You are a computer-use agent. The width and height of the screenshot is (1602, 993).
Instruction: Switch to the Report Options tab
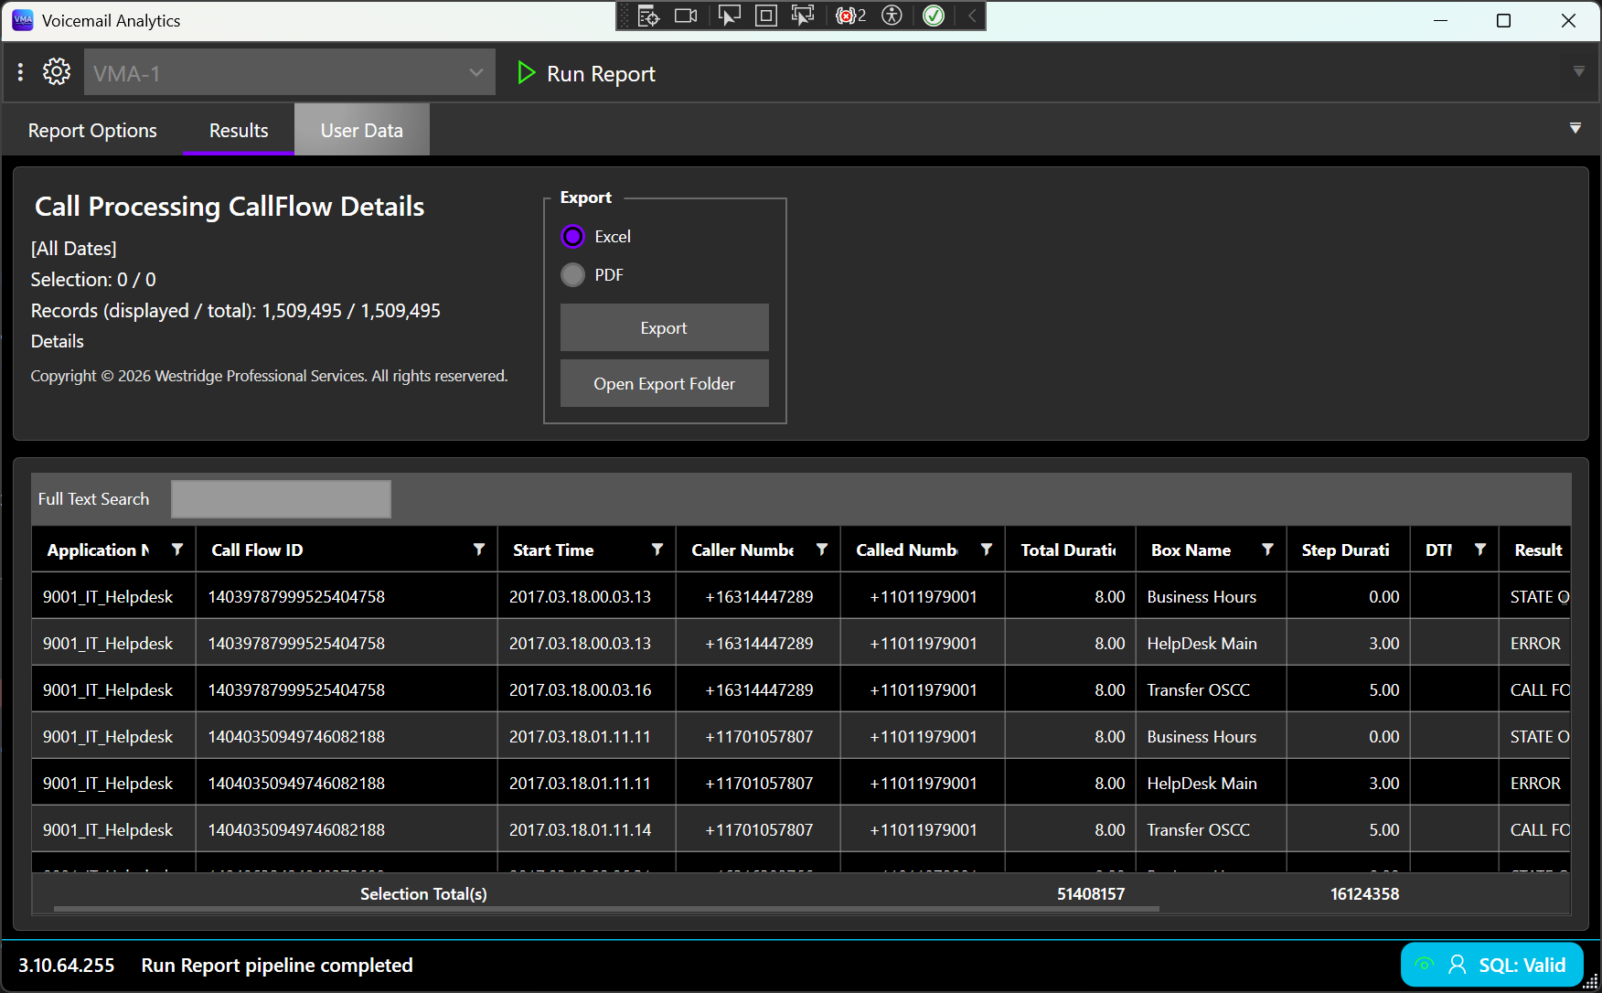(92, 130)
